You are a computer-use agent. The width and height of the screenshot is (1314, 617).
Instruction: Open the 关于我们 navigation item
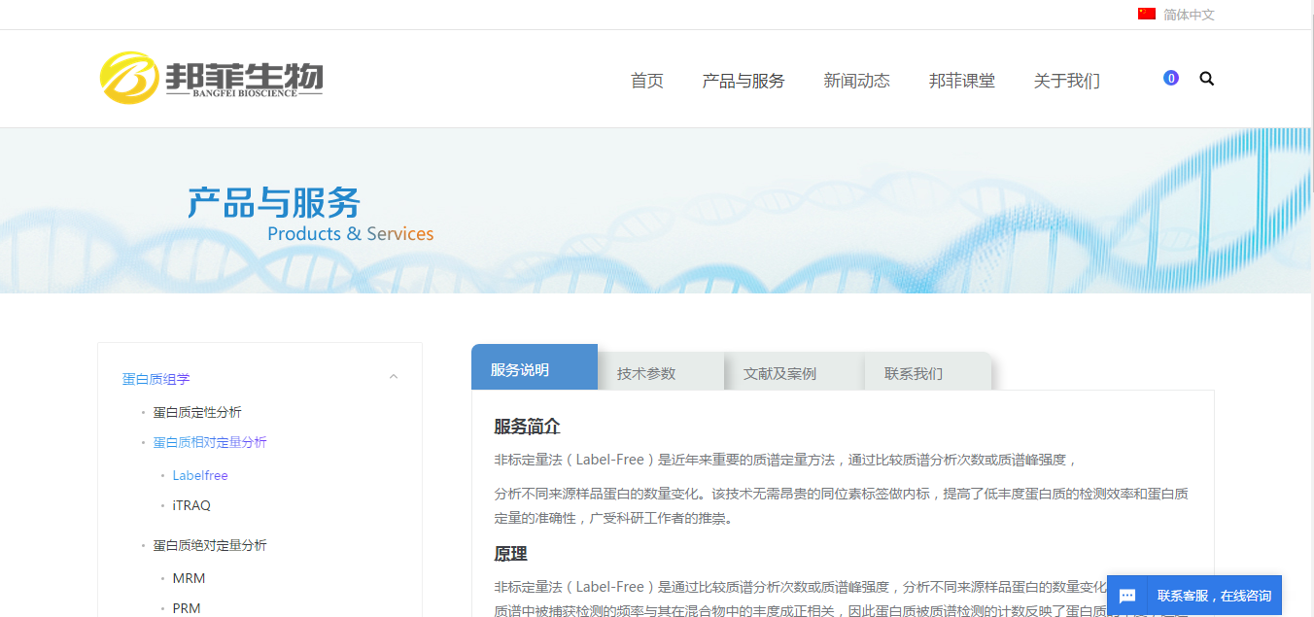click(x=1066, y=81)
